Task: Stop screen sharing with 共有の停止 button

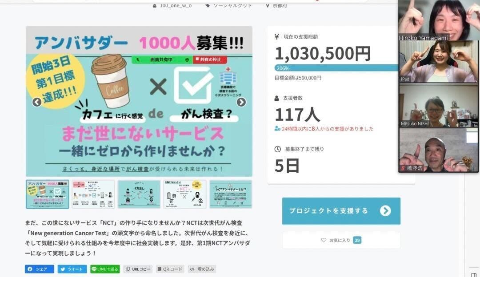Action: [210, 59]
